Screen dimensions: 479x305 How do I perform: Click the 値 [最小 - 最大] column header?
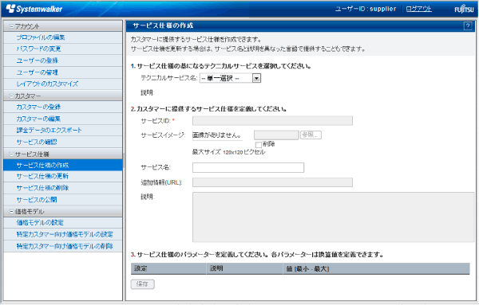tap(376, 268)
